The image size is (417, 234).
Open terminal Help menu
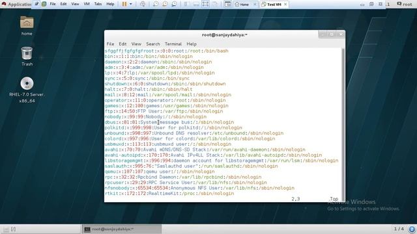[x=192, y=44]
